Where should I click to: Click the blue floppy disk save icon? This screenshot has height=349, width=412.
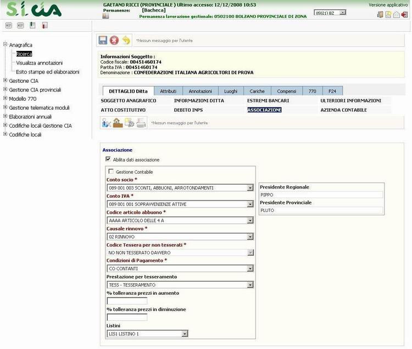click(x=103, y=40)
